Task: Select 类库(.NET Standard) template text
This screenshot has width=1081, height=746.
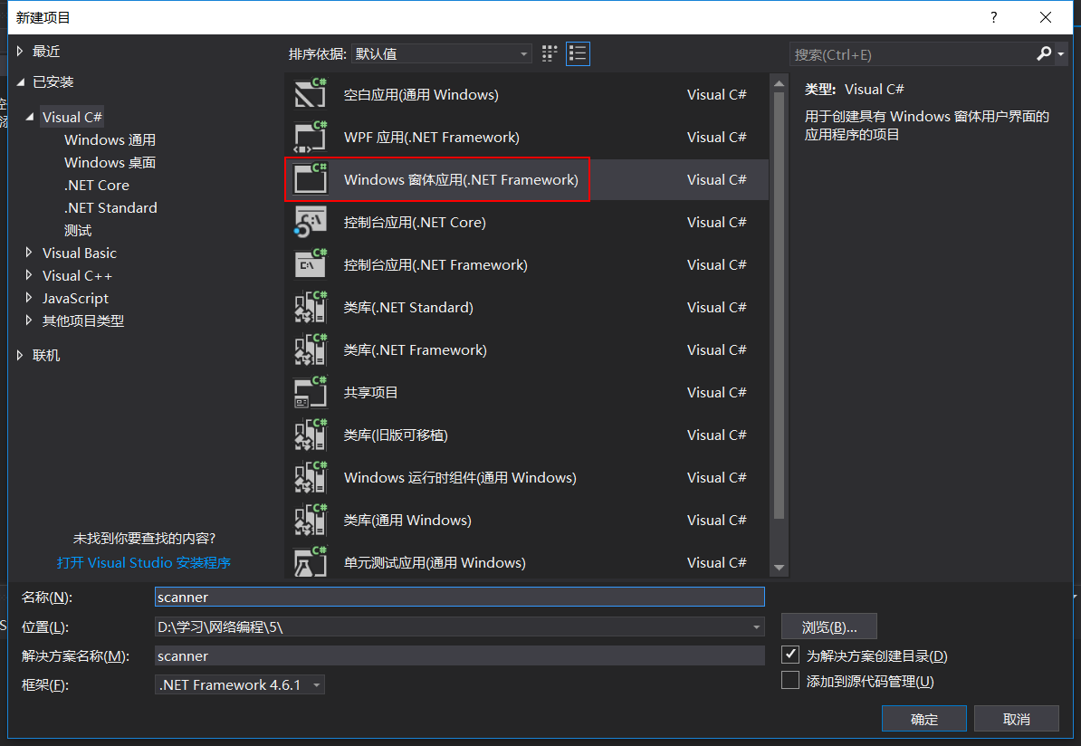Action: point(408,308)
